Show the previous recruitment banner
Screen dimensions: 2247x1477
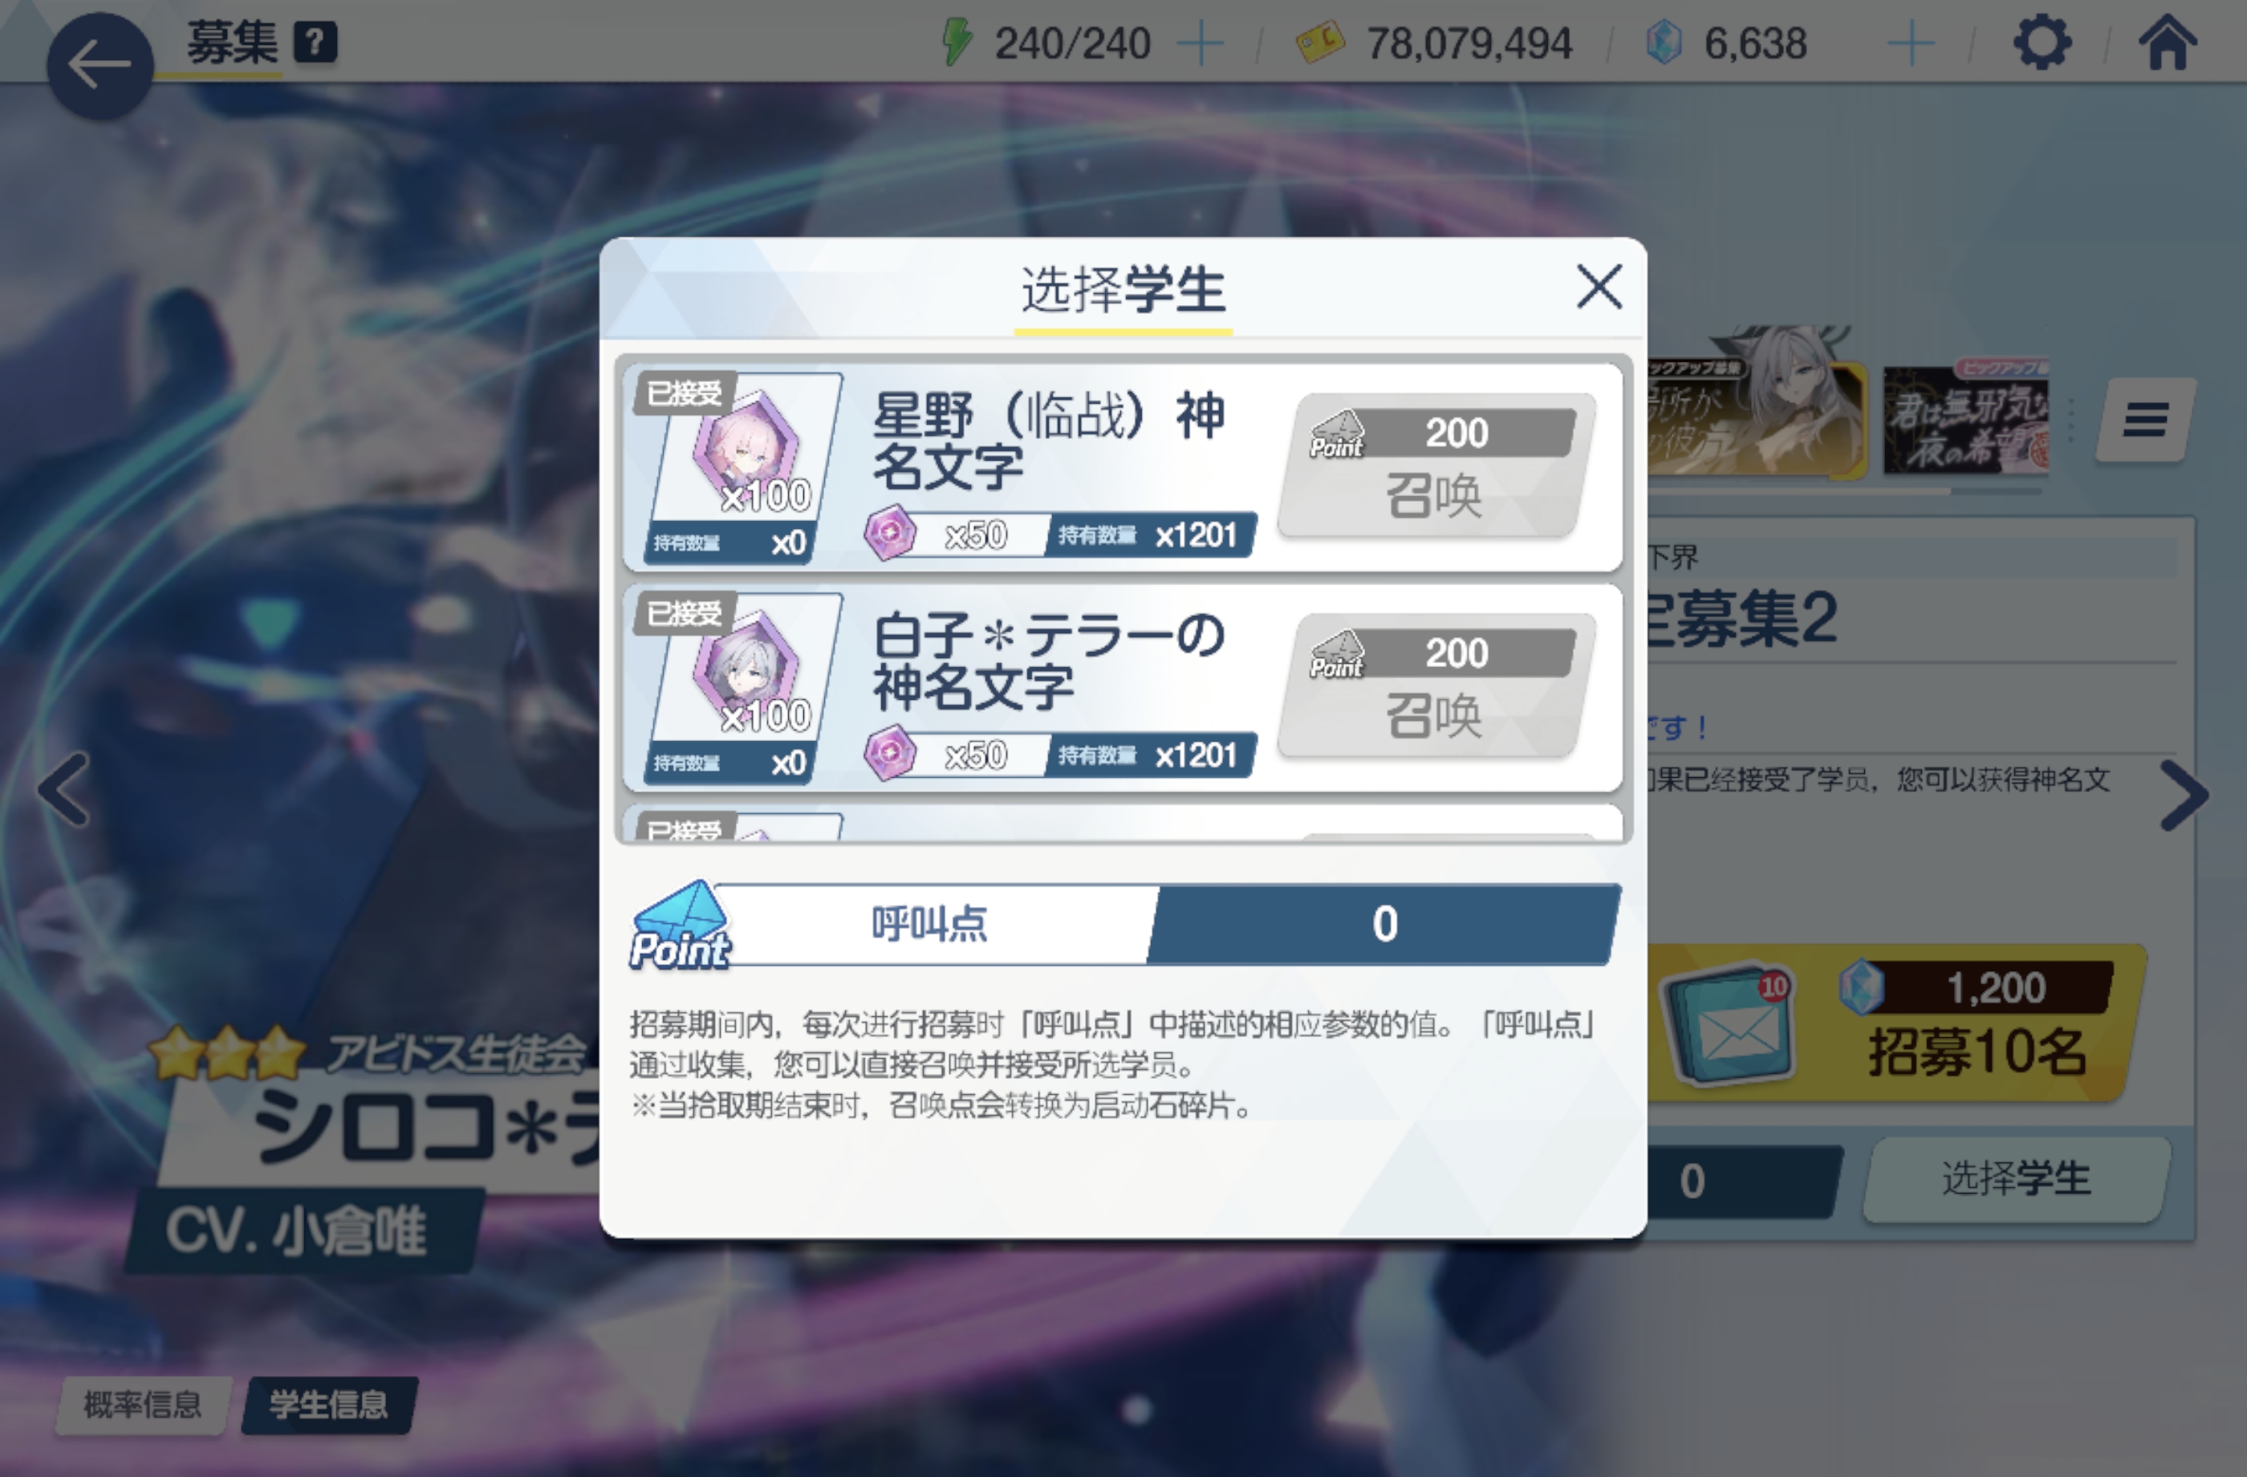(64, 790)
